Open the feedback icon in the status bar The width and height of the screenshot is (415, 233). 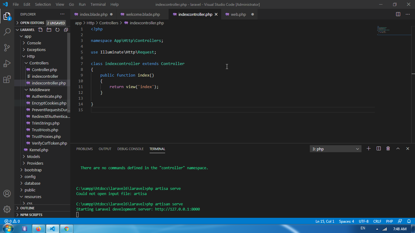pyautogui.click(x=400, y=221)
